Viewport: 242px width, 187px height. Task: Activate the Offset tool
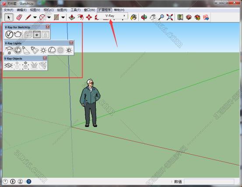click(81, 17)
